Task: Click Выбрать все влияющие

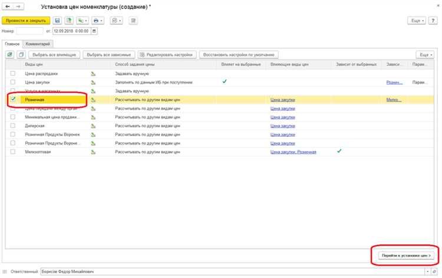Action: tap(54, 54)
